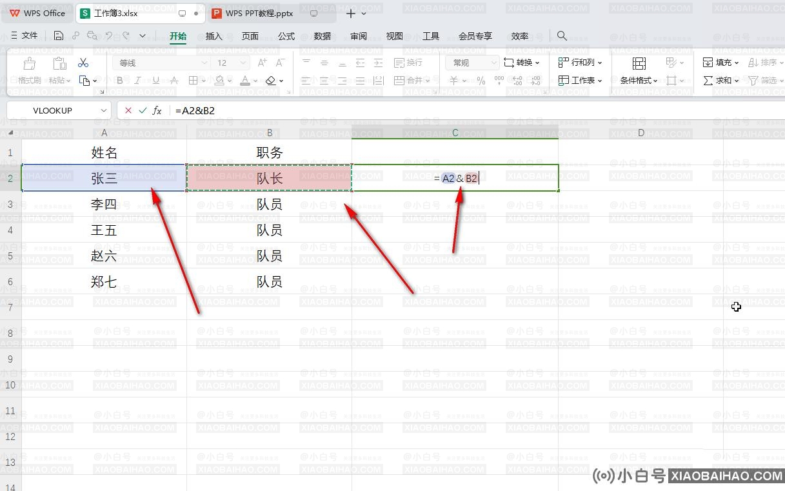Click the increase indent icon
This screenshot has width=785, height=491.
pos(378,63)
